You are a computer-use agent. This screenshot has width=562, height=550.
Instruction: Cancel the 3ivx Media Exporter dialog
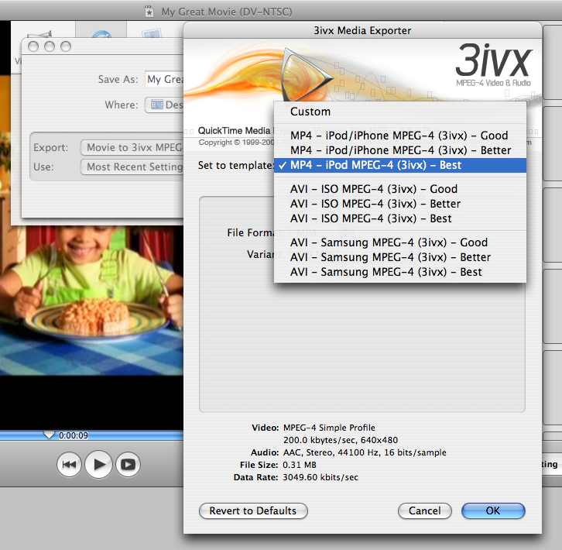tap(425, 510)
